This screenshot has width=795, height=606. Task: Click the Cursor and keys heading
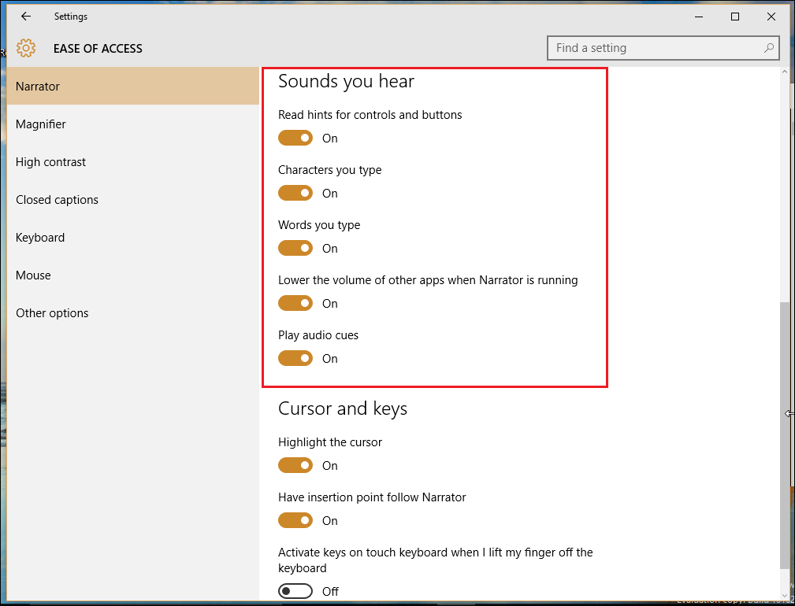point(343,408)
